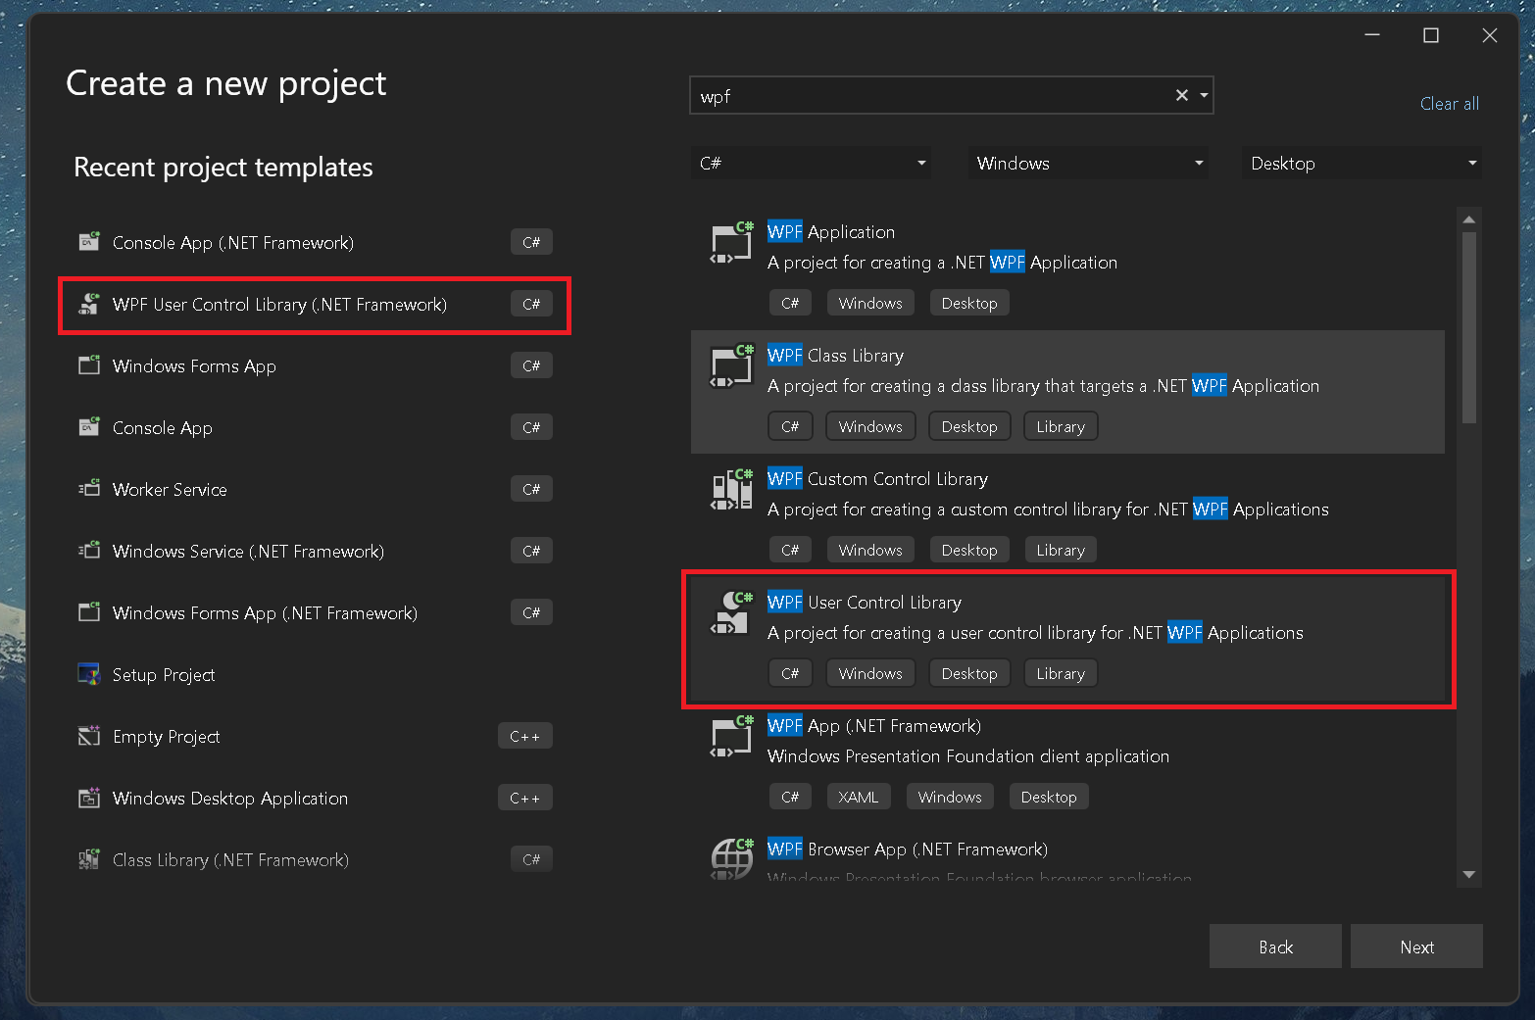Click the WPF Browser App globe icon
The height and width of the screenshot is (1020, 1535).
coord(731,858)
